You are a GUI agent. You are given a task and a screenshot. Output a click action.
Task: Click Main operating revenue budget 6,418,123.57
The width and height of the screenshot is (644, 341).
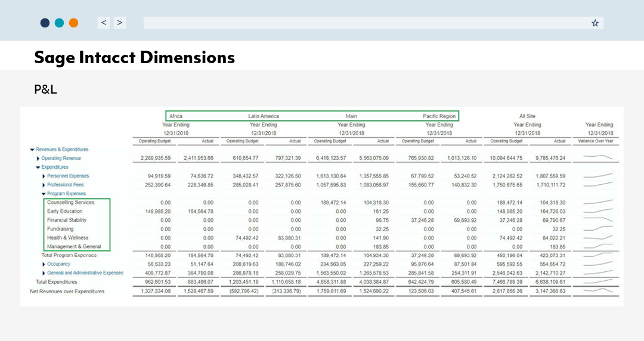tap(330, 158)
